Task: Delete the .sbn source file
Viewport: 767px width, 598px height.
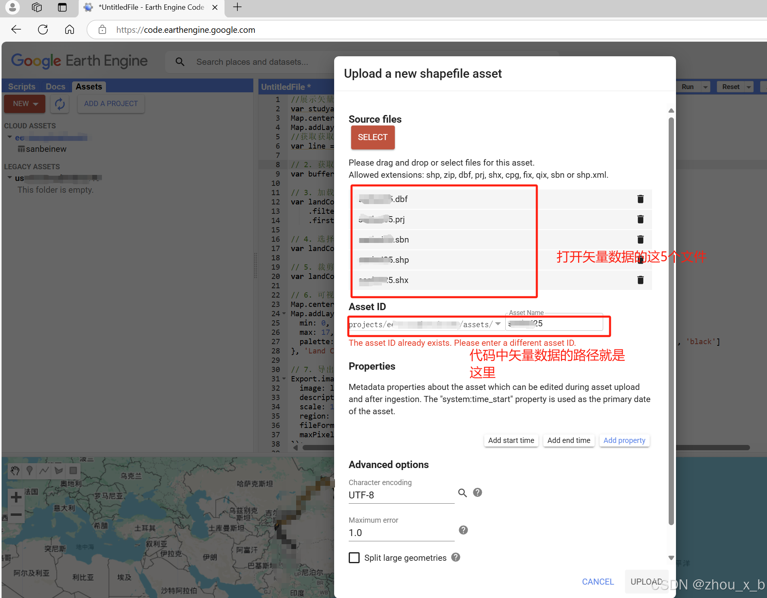Action: pyautogui.click(x=640, y=239)
